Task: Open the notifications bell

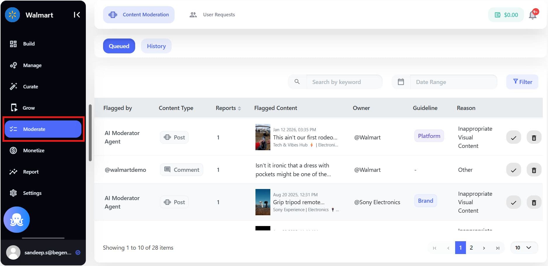Action: click(533, 15)
